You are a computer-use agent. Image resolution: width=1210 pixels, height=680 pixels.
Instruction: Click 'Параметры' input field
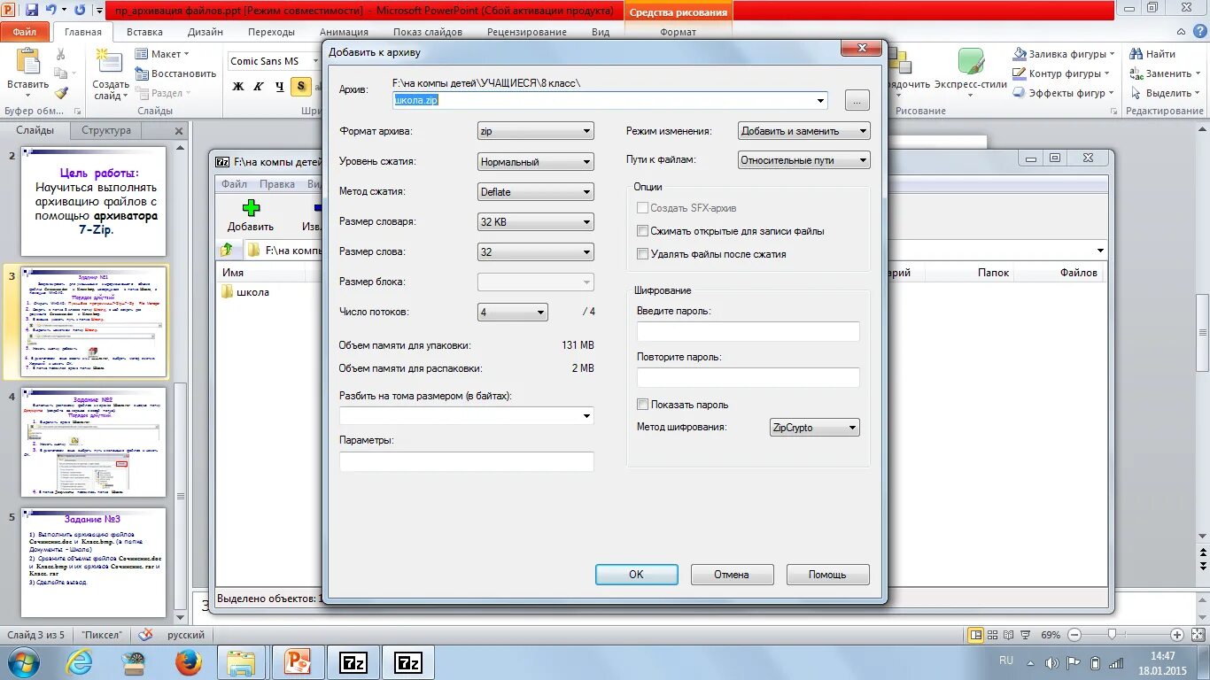coord(467,461)
